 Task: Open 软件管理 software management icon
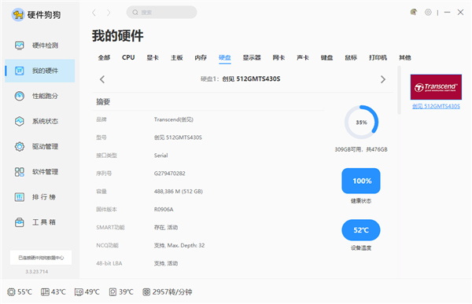click(x=20, y=172)
